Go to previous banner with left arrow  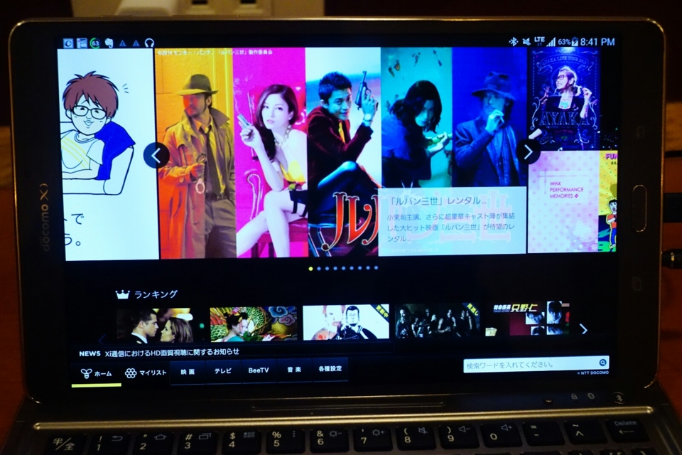tap(156, 155)
